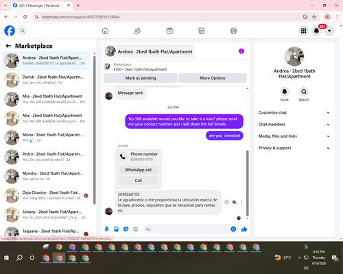Click the voice clip microphone icon

[x=106, y=229]
